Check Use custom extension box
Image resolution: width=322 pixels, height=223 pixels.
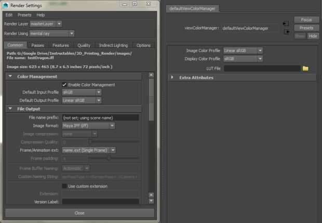pos(64,186)
